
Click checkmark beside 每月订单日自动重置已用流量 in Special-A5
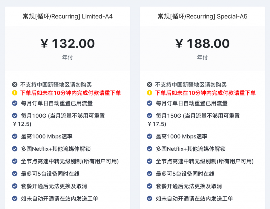(x=150, y=103)
